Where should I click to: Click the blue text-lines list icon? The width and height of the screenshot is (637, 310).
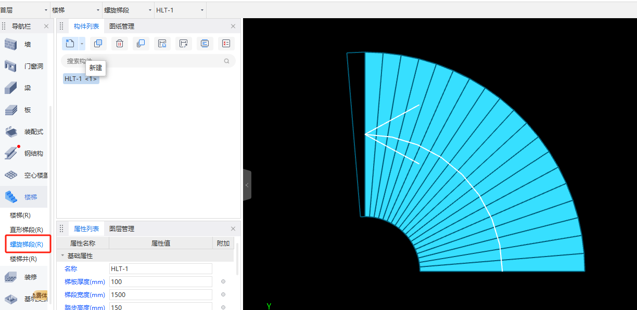click(x=205, y=44)
